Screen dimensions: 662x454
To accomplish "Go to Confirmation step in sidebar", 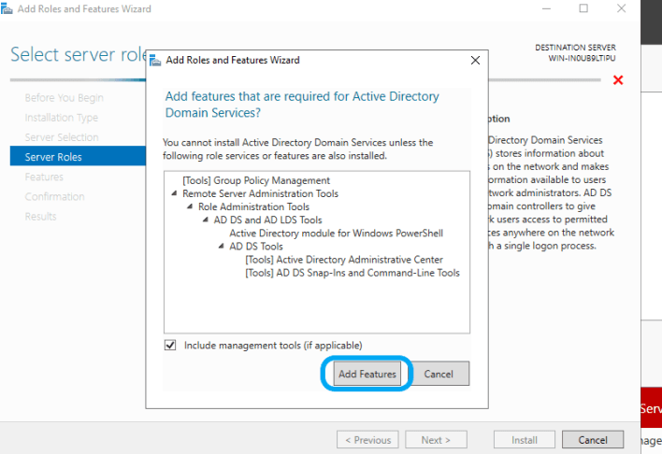I will (x=54, y=196).
